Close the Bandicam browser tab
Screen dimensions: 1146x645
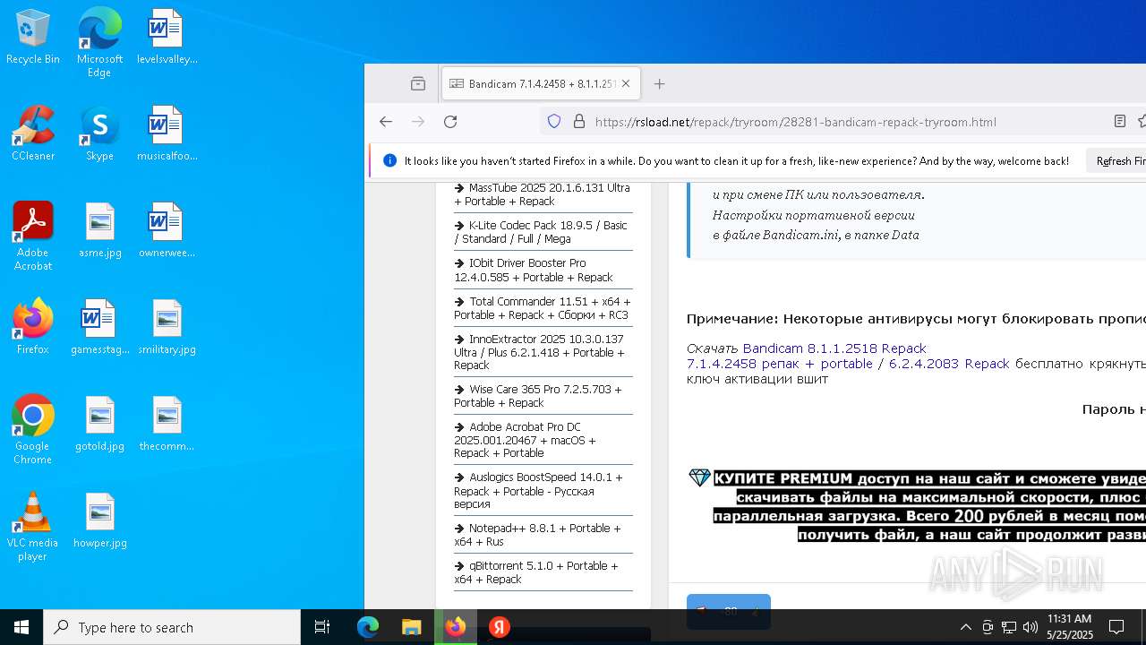coord(626,83)
